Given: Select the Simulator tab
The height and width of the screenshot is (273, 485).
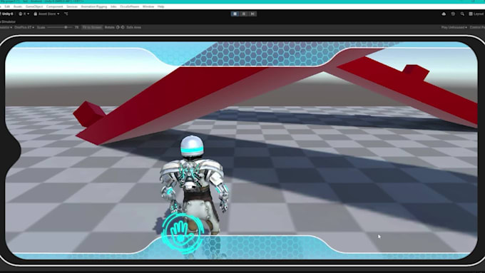Looking at the screenshot, I should (x=8, y=21).
